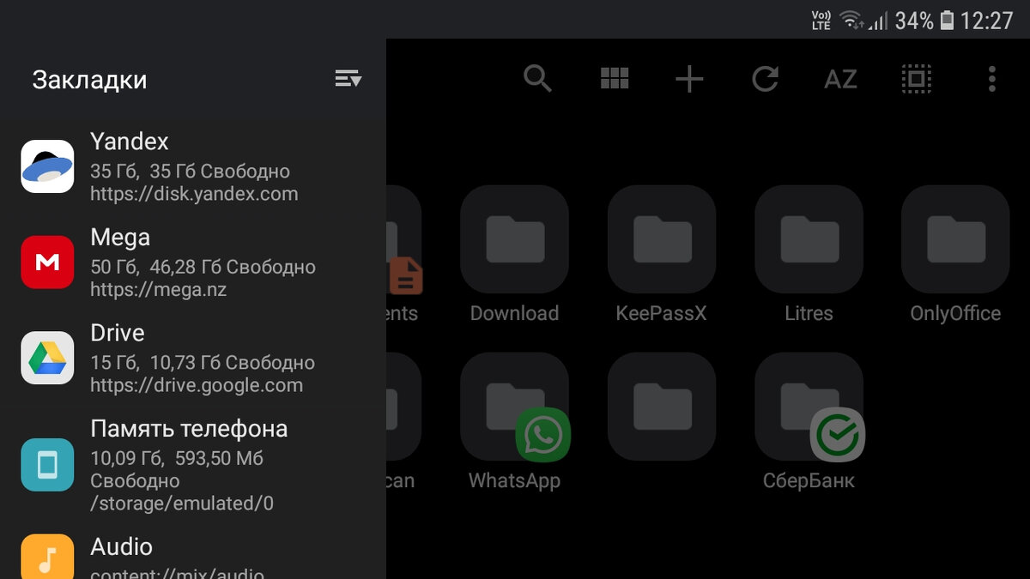Open the WhatsApp folder
Viewport: 1030px width, 579px height.
514,421
